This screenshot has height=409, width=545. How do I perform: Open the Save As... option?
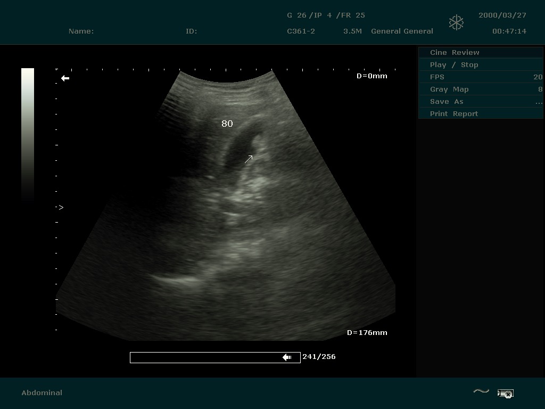[481, 101]
